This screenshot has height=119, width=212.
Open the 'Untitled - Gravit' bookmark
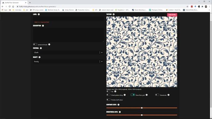coord(174,10)
